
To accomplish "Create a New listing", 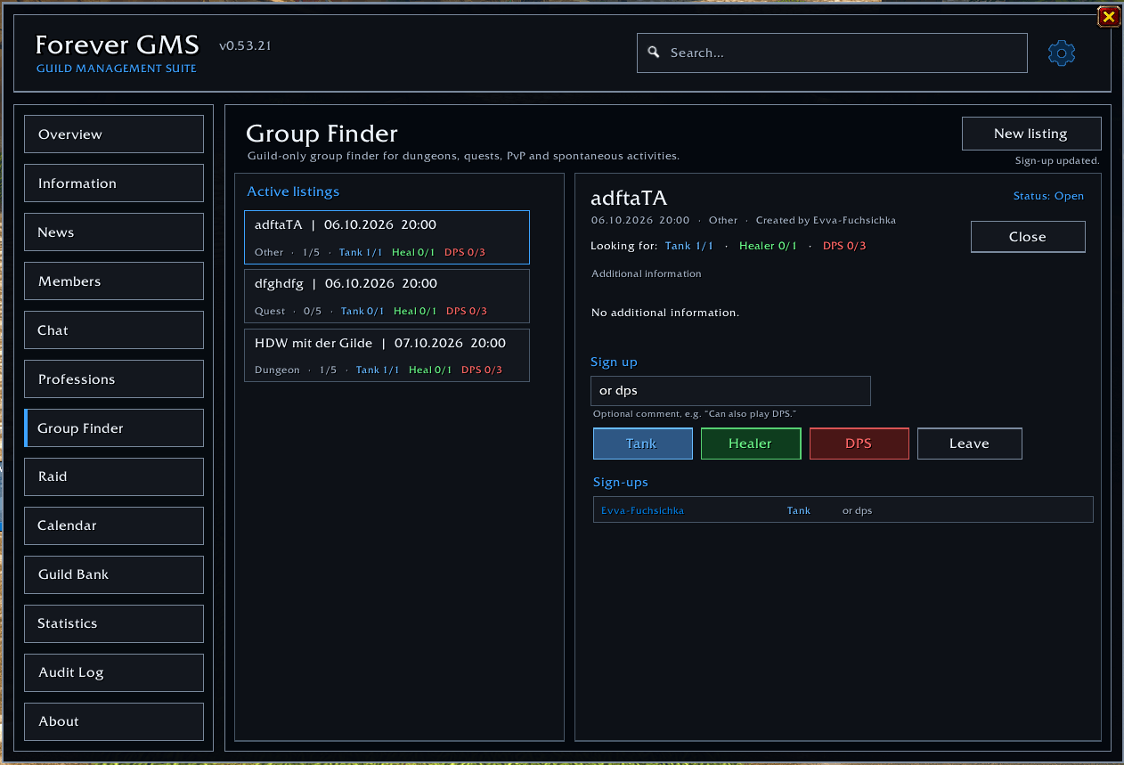I will tap(1031, 134).
